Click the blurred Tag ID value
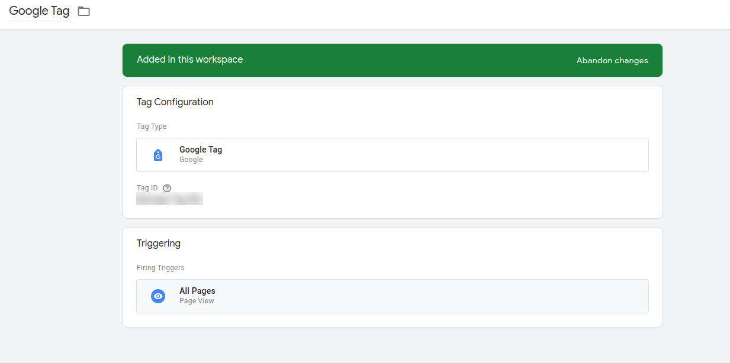Screen dimensions: 730x363 coord(169,198)
